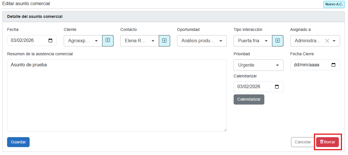Click the red Borrar button
348x155 pixels.
(x=327, y=142)
